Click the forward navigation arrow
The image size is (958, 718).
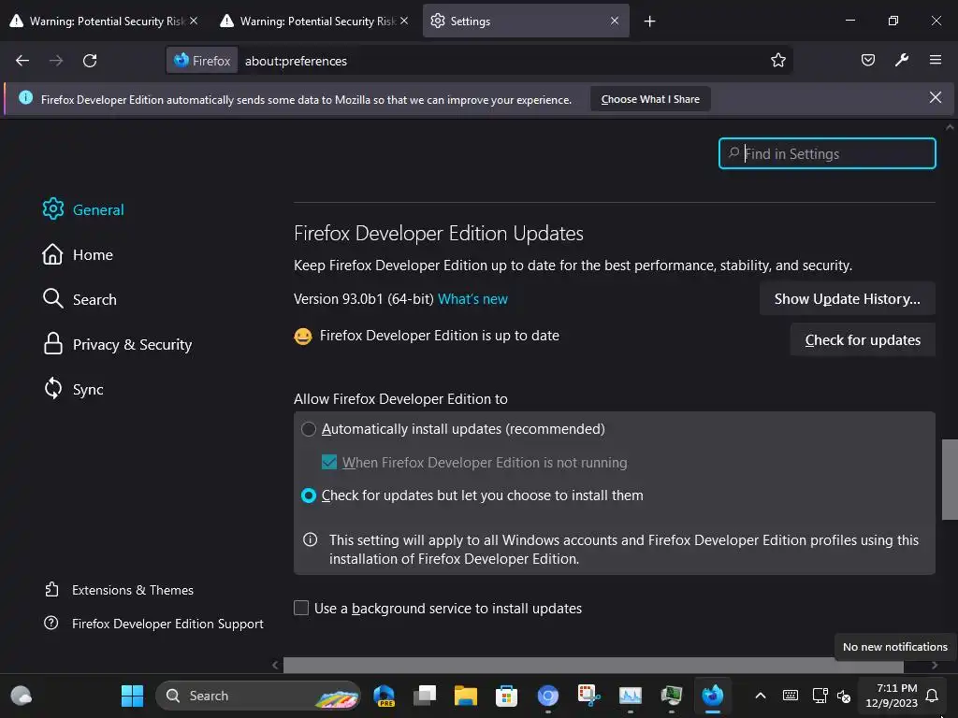tap(56, 61)
